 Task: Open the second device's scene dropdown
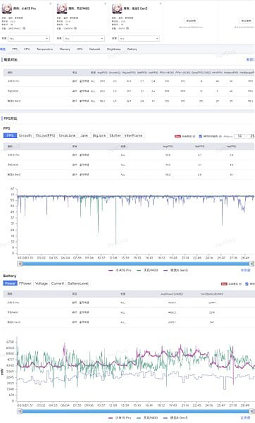pyautogui.click(x=84, y=38)
